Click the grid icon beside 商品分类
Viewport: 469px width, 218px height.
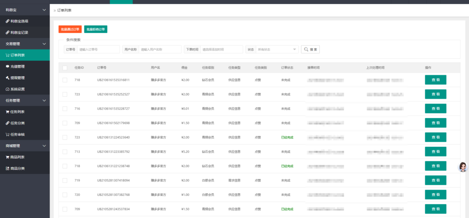tap(7, 168)
